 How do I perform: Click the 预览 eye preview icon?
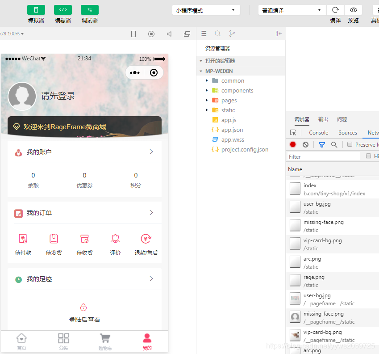[354, 10]
